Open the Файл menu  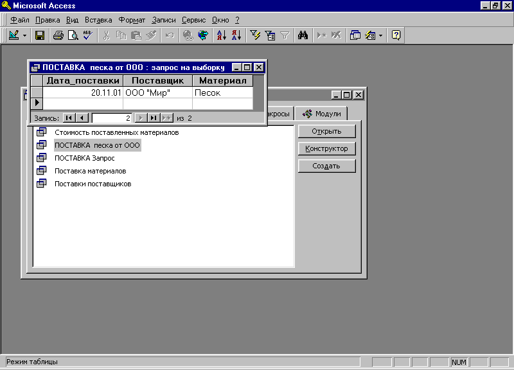20,20
